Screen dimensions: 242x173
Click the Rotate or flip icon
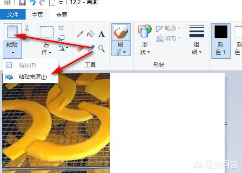click(x=62, y=48)
